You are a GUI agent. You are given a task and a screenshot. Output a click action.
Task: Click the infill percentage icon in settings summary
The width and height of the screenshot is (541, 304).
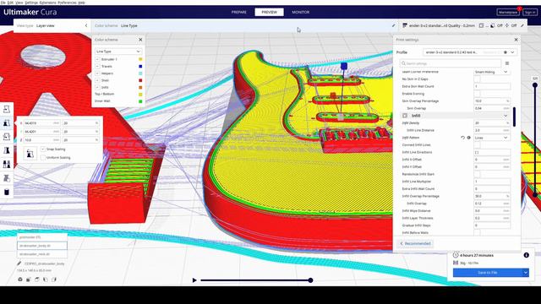pos(481,25)
